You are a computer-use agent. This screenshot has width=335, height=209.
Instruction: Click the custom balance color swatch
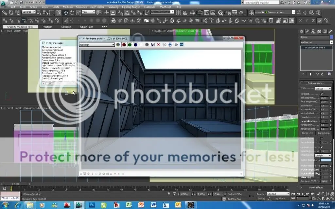[326, 160]
